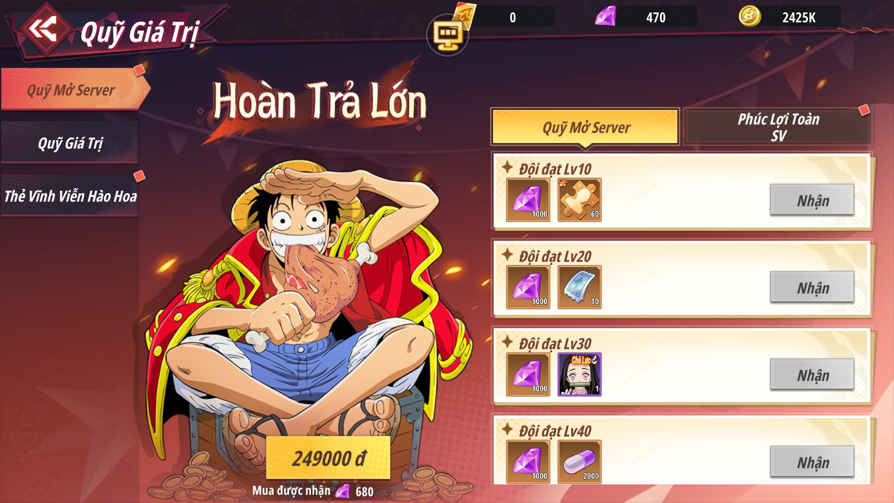
Task: Open the Quỹ Giá Trị sidebar tab
Action: [x=70, y=143]
